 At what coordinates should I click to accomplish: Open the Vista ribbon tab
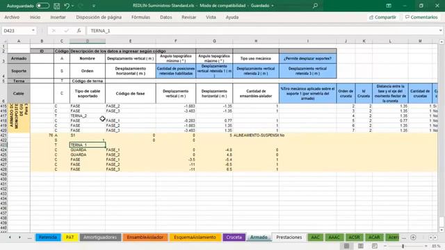tap(211, 17)
